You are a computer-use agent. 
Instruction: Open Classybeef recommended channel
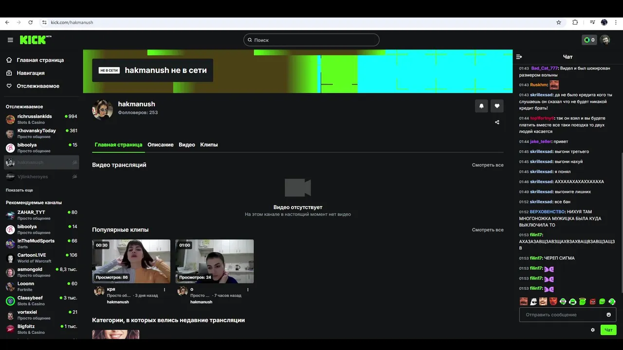(x=41, y=300)
